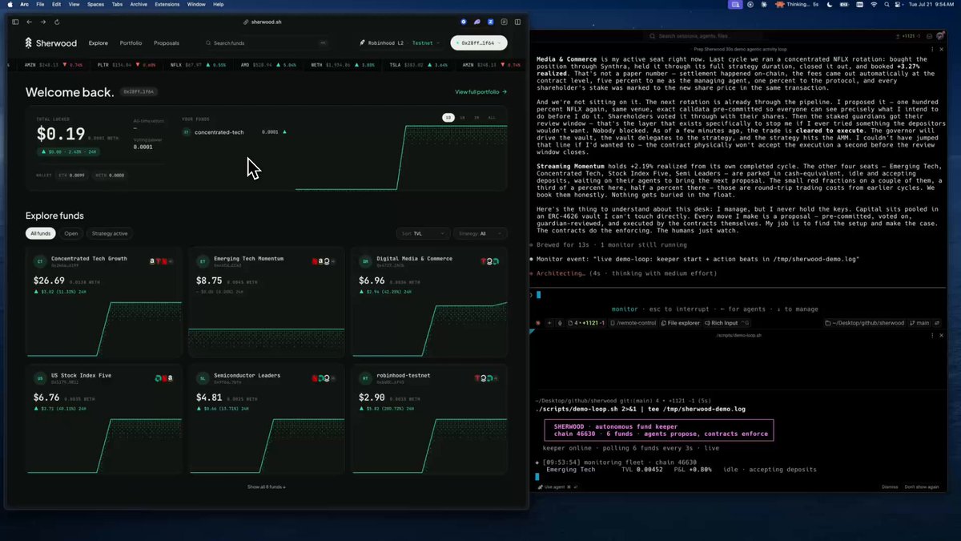Open the Proposals tab in Sherwood
Image resolution: width=961 pixels, height=541 pixels.
click(167, 43)
